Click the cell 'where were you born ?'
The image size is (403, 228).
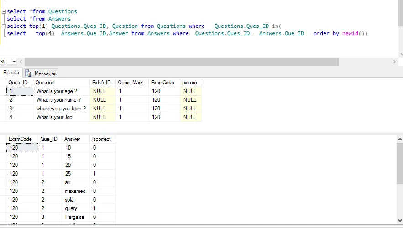click(x=62, y=109)
